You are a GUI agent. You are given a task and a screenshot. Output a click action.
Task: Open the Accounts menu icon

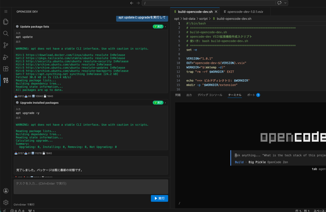[5, 191]
